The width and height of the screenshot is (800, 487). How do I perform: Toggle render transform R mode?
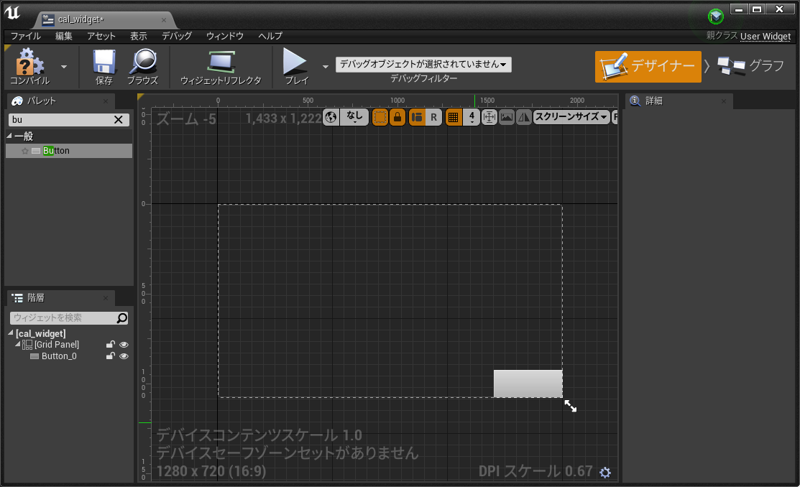(433, 117)
